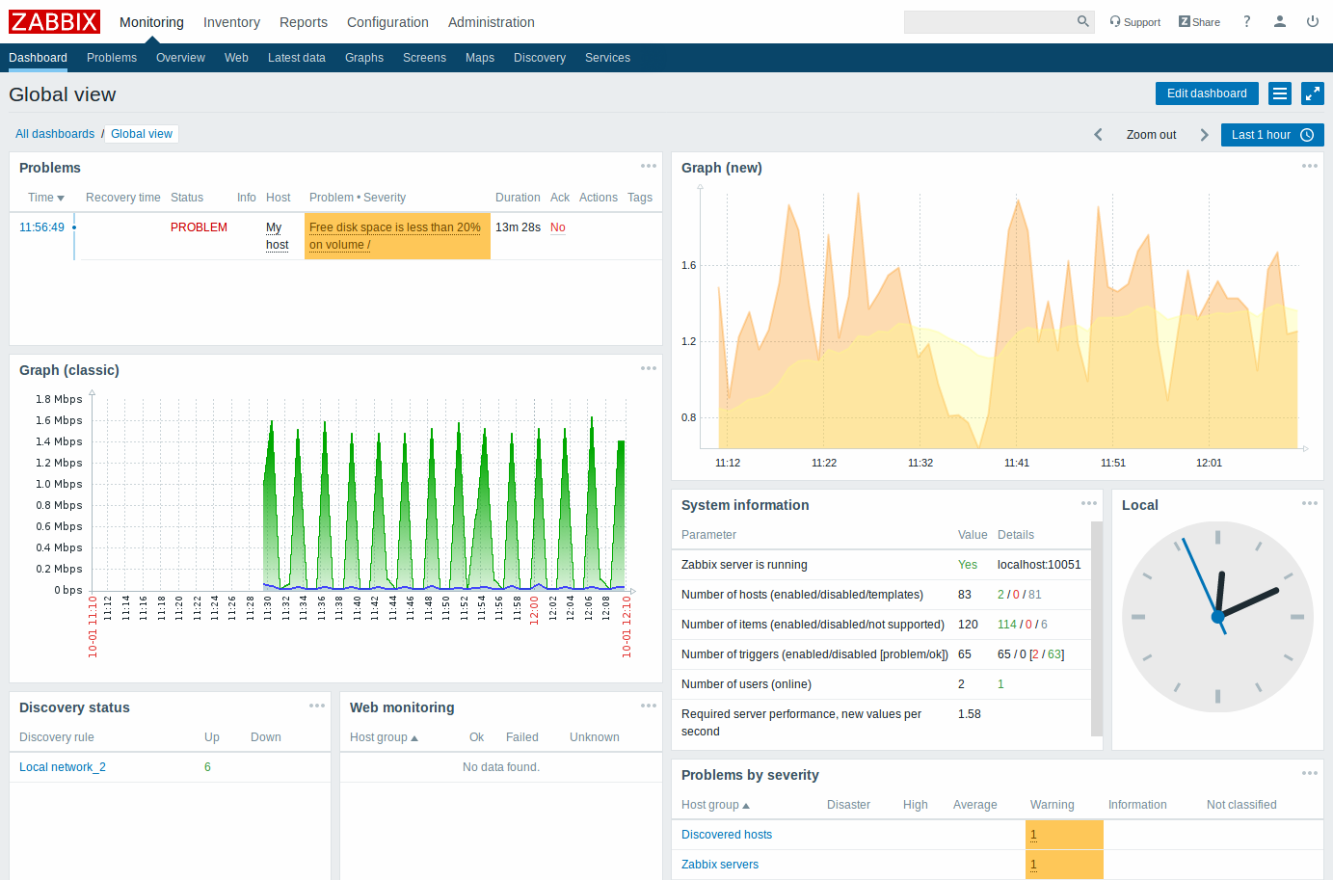Open Graph (new) widget options menu
The width and height of the screenshot is (1333, 880).
tap(1310, 166)
